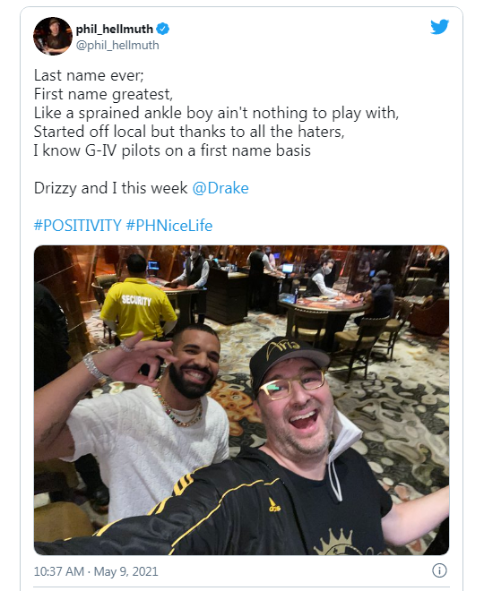Image resolution: width=484 pixels, height=591 pixels.
Task: Follow the #POSITIVITY hashtag
Action: point(77,226)
